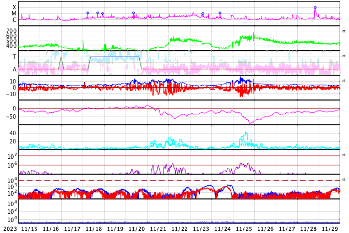Click the X-class flare marker on 11/28
This screenshot has height=233, width=349.
pos(315,8)
